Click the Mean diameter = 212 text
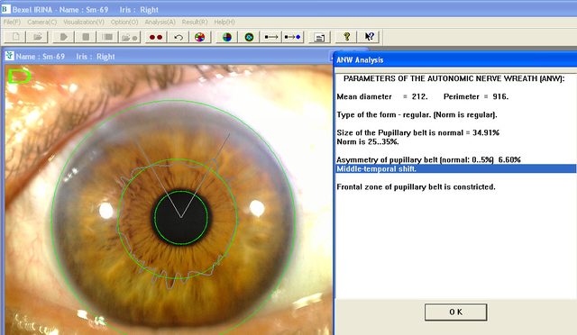577x335 pixels. 382,96
